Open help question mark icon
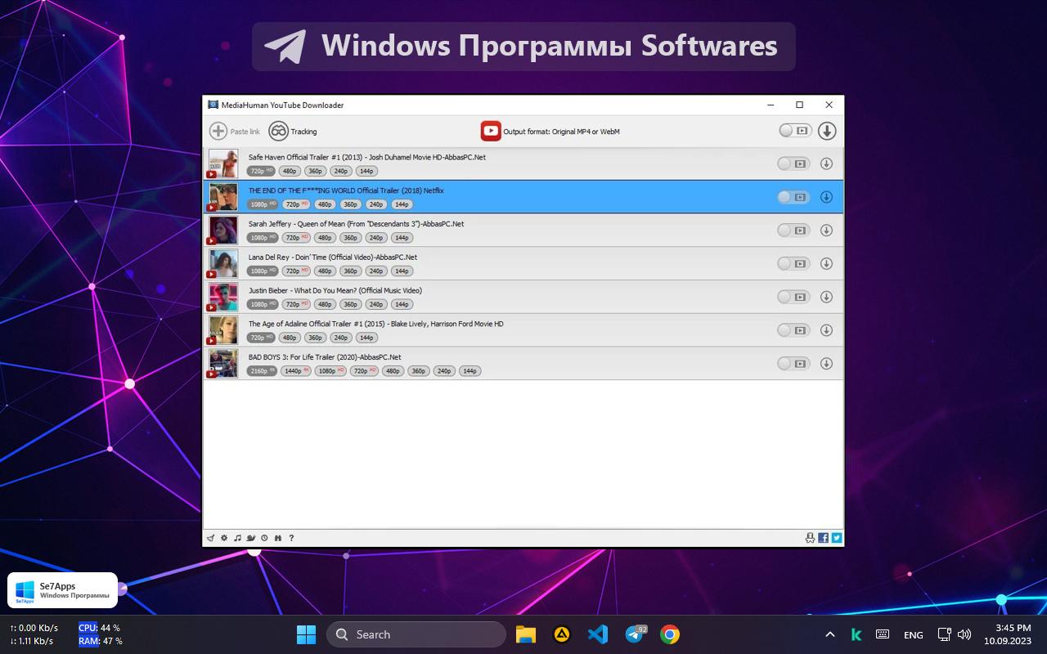Image resolution: width=1047 pixels, height=654 pixels. click(291, 538)
